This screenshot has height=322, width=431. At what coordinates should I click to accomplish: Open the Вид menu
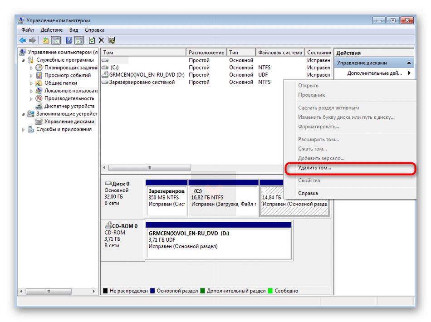[x=73, y=29]
